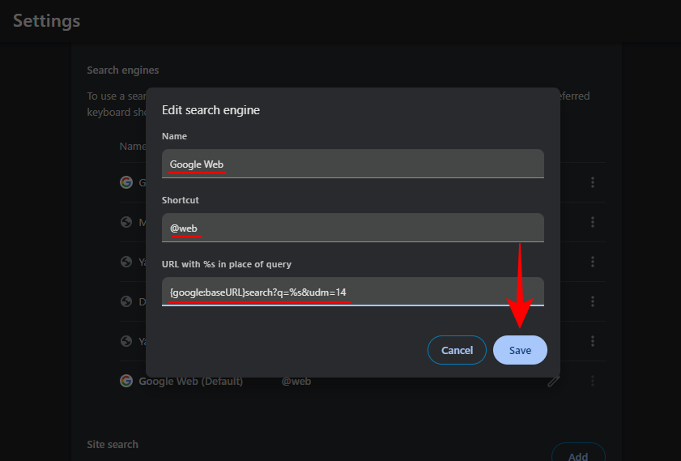Open more actions for first Google row
This screenshot has height=461, width=681.
coord(593,182)
